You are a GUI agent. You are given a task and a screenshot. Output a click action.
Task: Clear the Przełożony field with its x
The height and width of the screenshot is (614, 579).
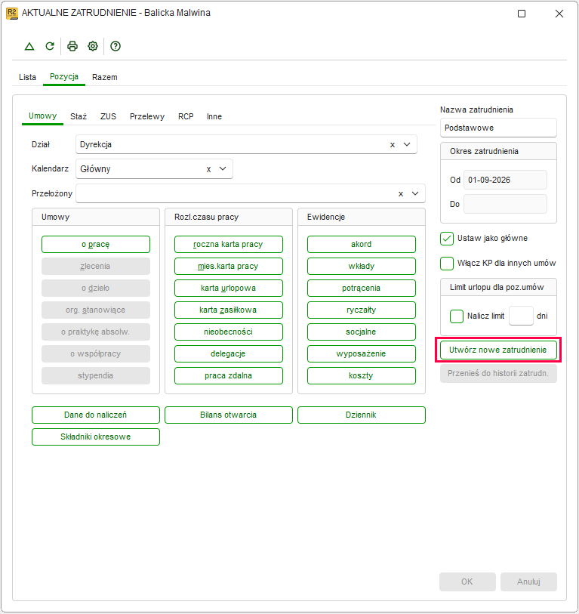(x=401, y=194)
